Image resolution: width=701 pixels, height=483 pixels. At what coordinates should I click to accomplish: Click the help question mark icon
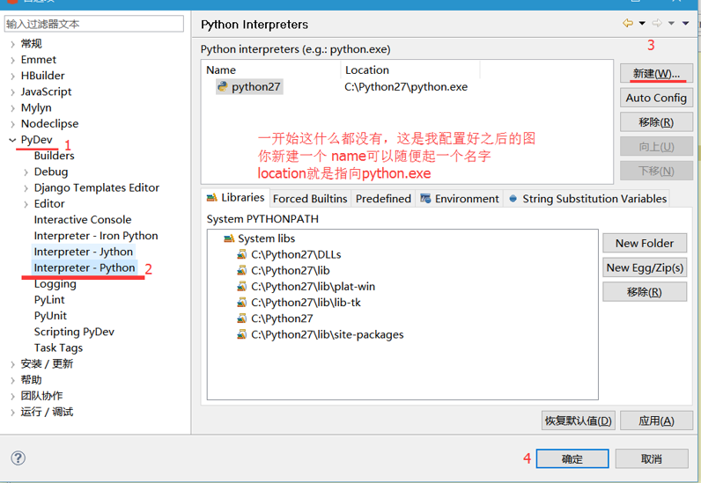[18, 458]
